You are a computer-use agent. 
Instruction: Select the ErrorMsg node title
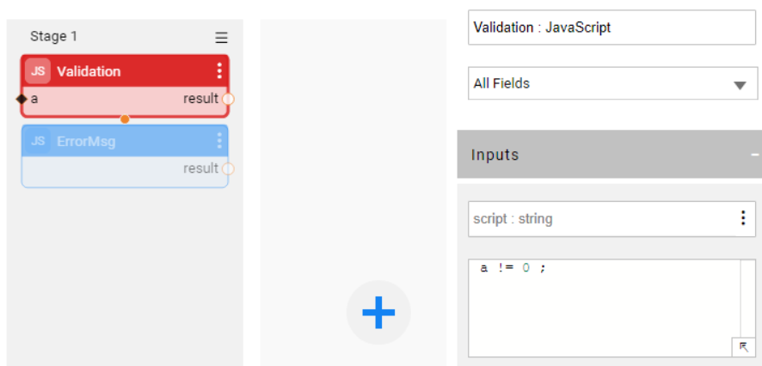pos(86,141)
